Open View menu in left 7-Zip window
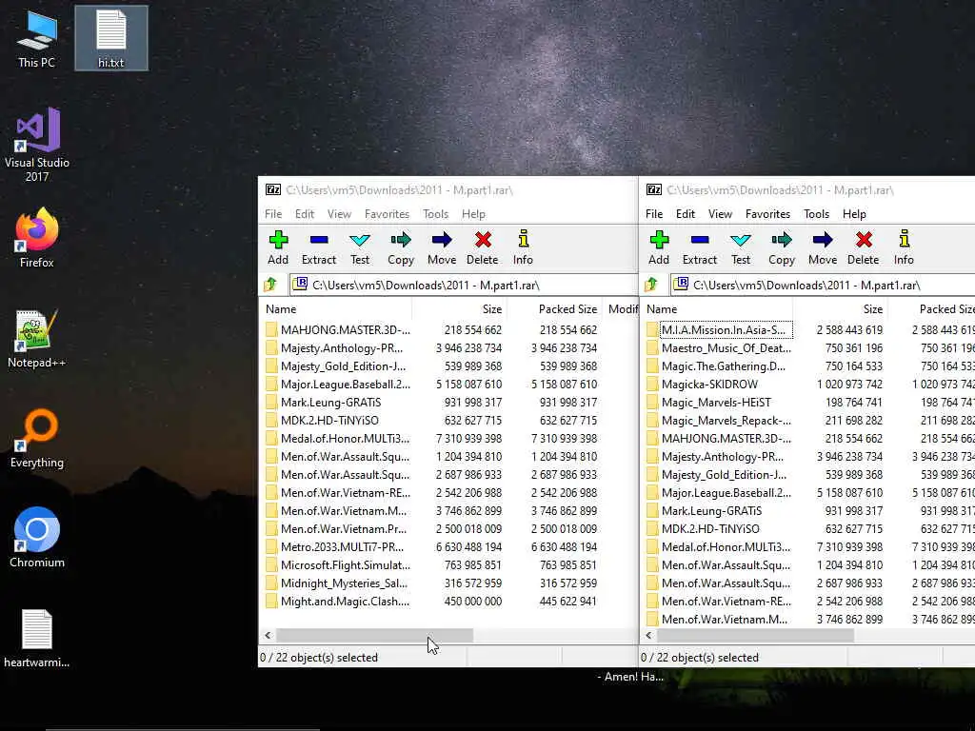 pos(340,214)
